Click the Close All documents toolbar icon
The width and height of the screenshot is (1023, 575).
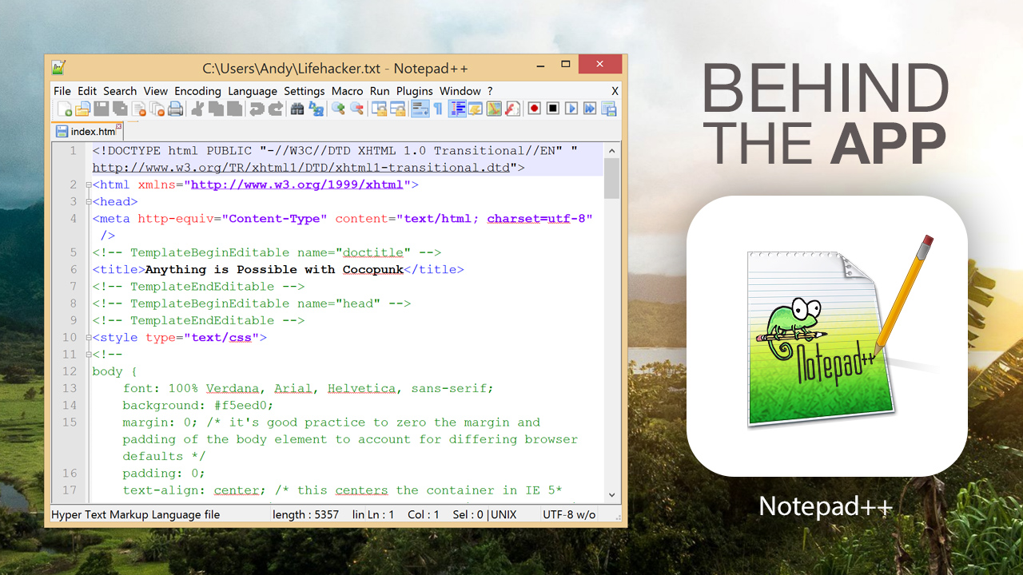click(157, 109)
